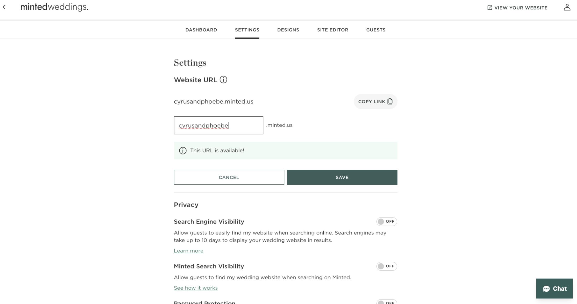Screen dimensions: 577x304
Task: Click the mintedweddings logo
Action: [55, 7]
